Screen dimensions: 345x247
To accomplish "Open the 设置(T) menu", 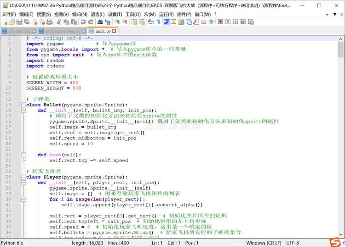I will point(115,15).
